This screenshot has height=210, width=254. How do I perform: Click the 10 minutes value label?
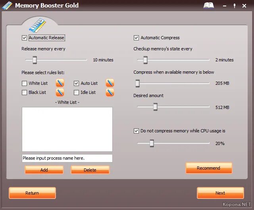103,60
